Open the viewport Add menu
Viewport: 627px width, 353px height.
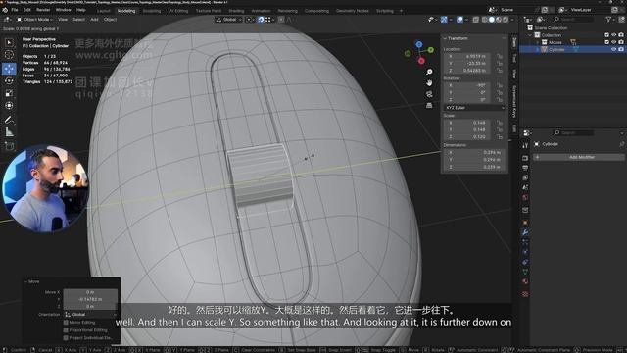(x=94, y=20)
